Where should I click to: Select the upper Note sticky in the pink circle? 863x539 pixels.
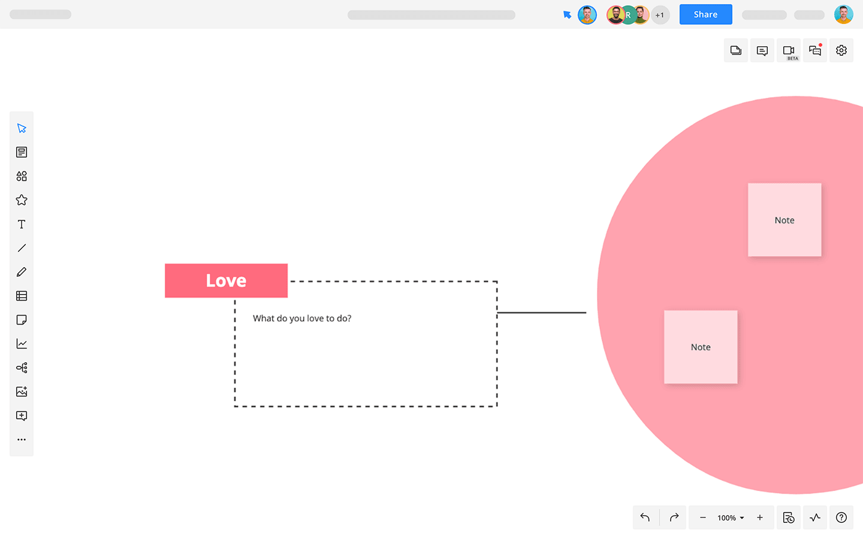click(x=784, y=220)
